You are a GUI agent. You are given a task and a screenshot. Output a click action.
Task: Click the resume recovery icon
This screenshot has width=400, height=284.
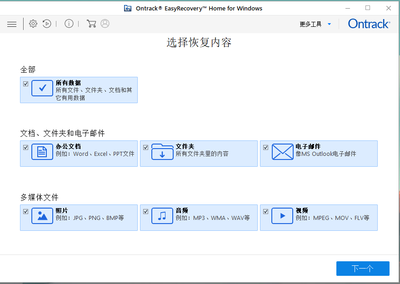(47, 24)
